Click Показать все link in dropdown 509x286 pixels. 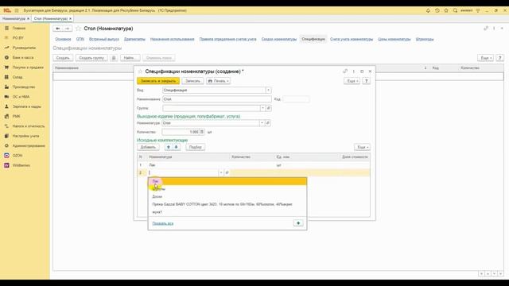(162, 223)
